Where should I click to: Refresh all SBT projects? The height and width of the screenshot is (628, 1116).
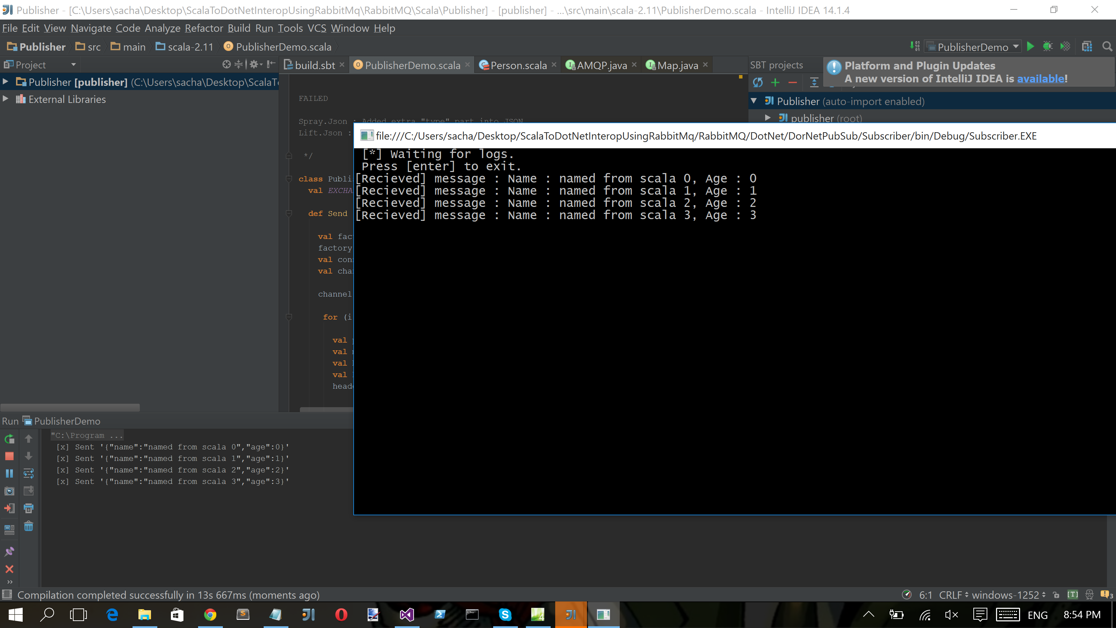coord(758,82)
